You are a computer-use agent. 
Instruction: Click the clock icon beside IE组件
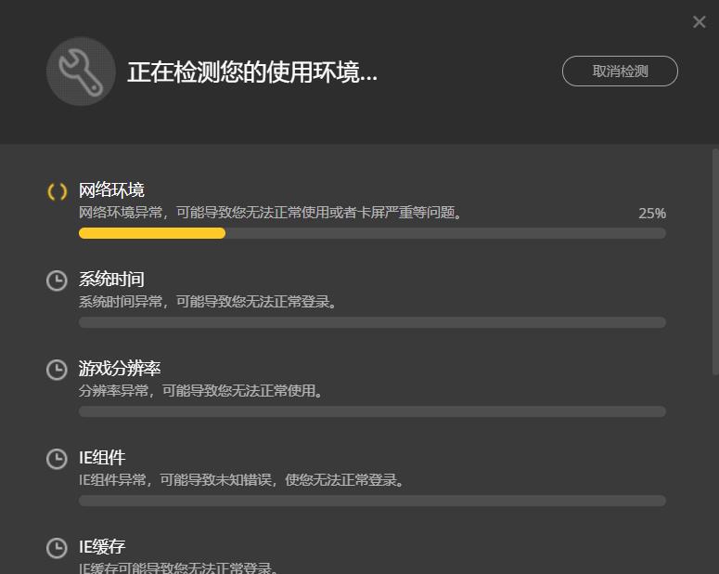coord(57,458)
